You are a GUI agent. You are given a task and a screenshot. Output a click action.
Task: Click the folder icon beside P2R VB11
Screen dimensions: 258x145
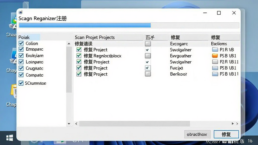215,62
